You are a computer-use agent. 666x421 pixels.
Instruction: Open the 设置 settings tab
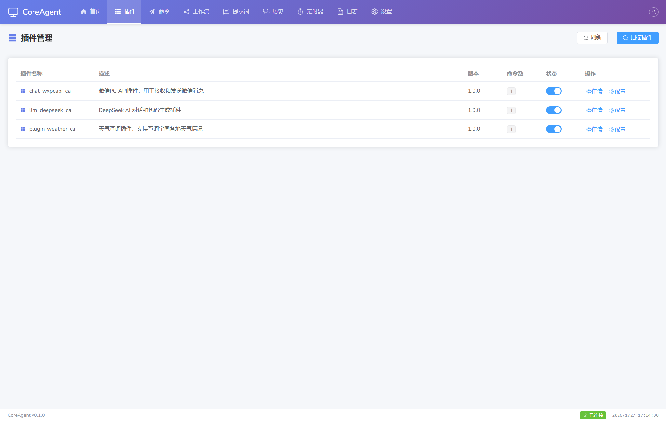(381, 12)
